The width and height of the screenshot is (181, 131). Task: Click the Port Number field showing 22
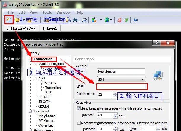tap(105, 95)
